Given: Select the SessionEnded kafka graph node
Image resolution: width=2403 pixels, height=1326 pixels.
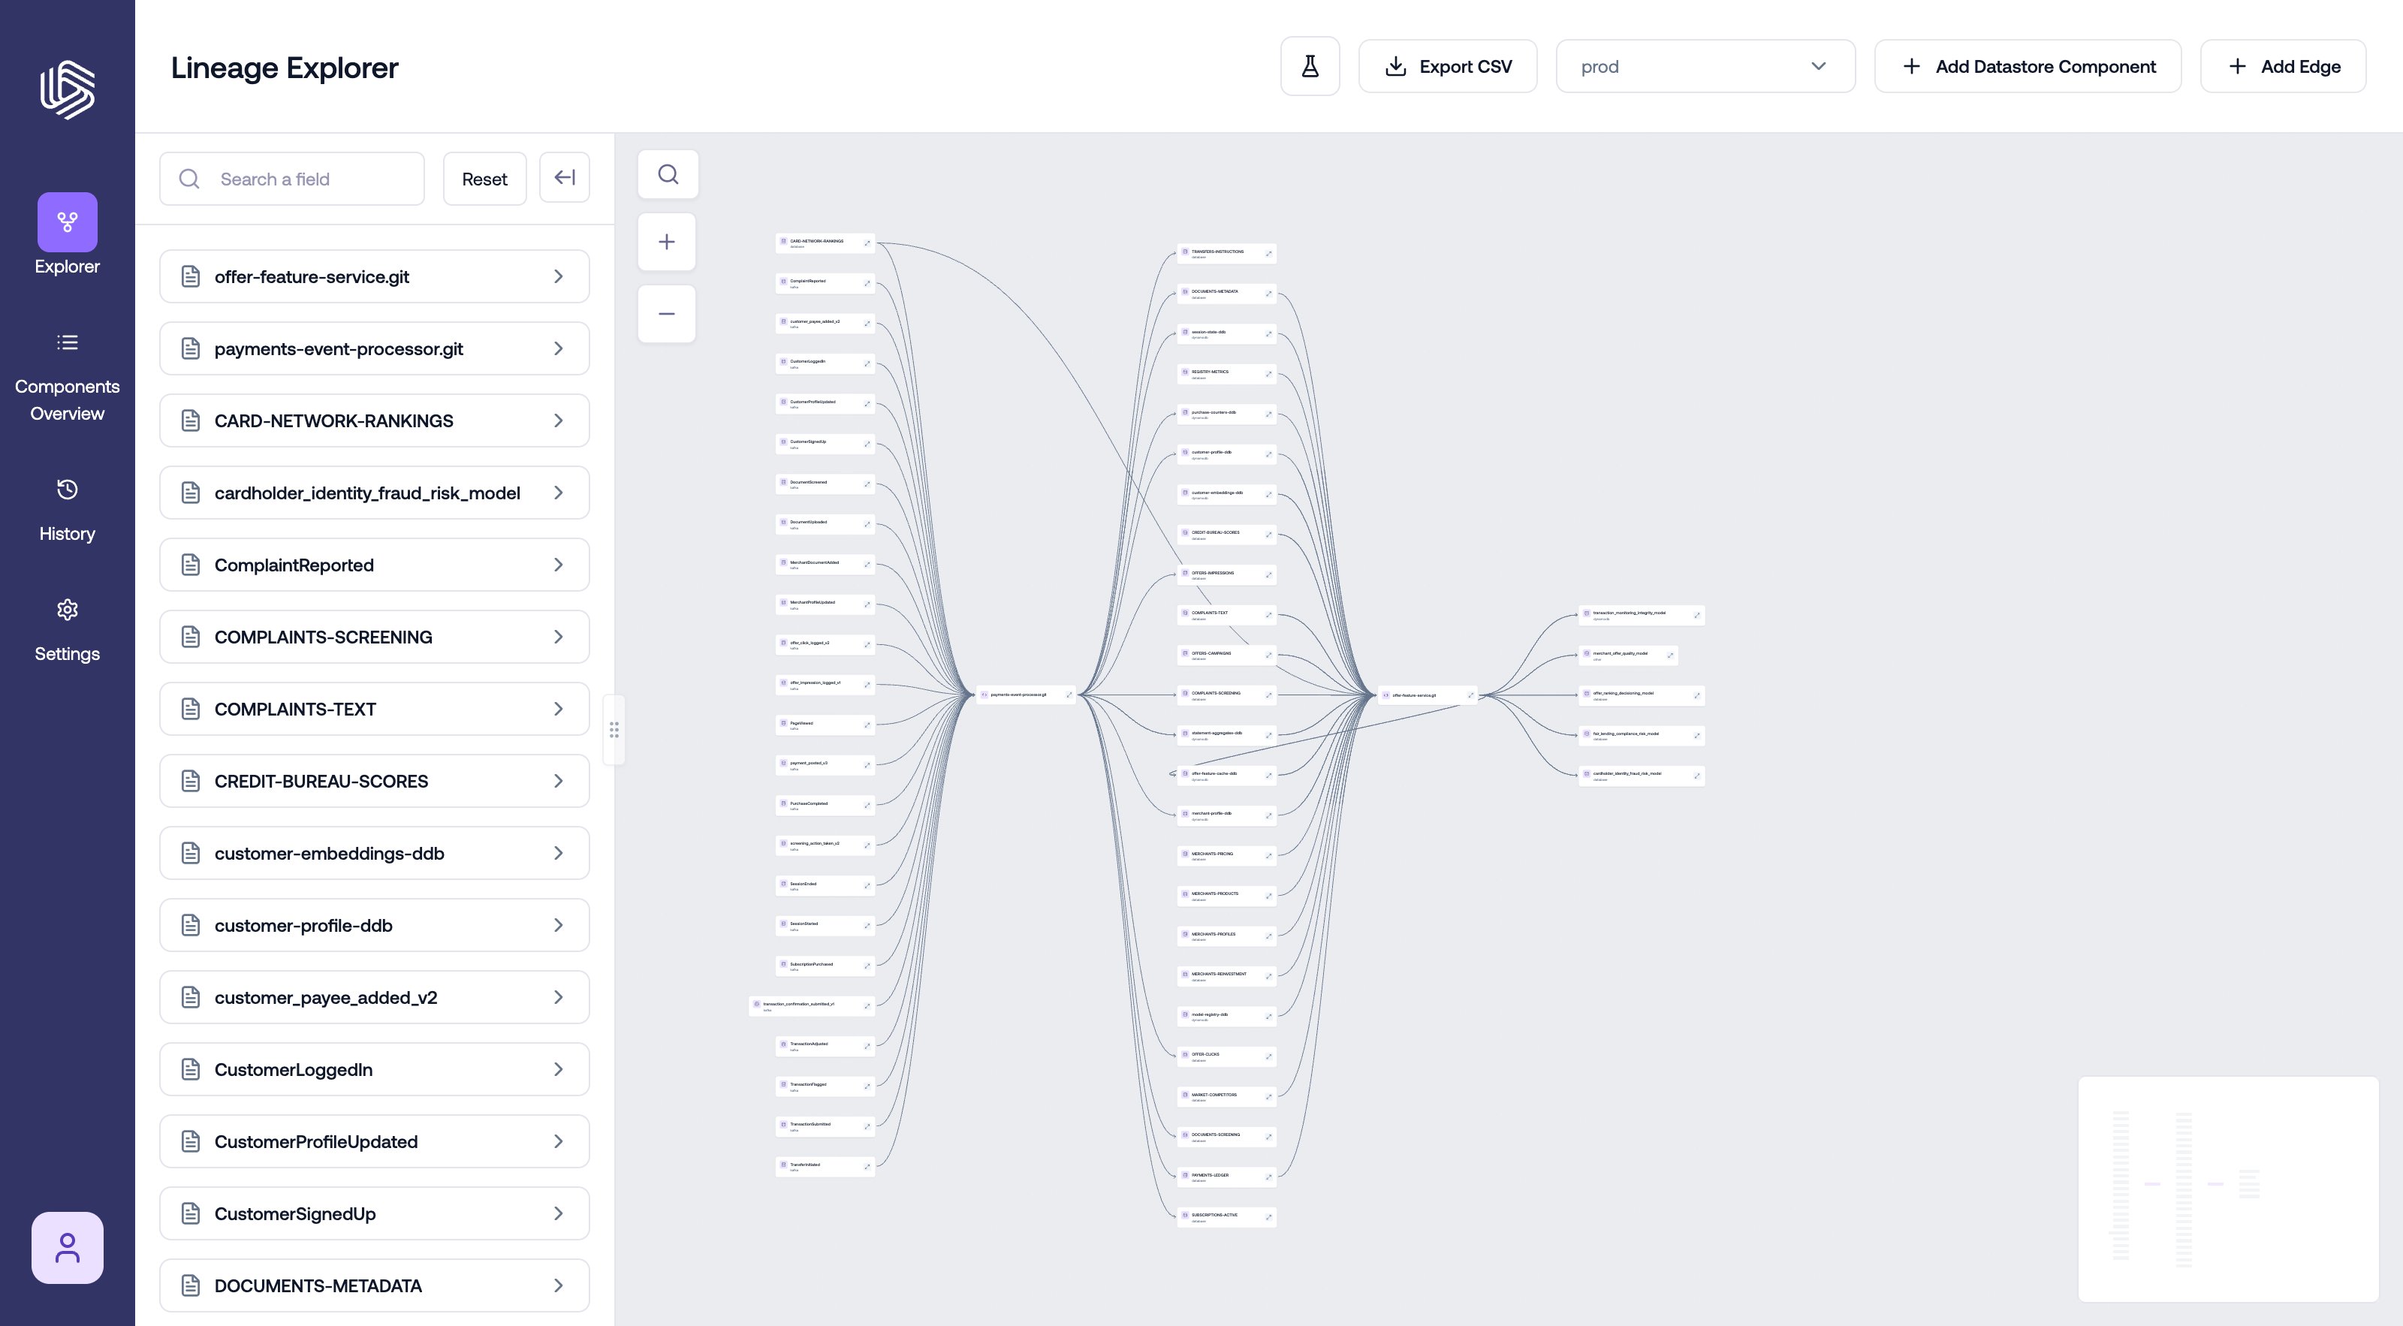Looking at the screenshot, I should 825,886.
